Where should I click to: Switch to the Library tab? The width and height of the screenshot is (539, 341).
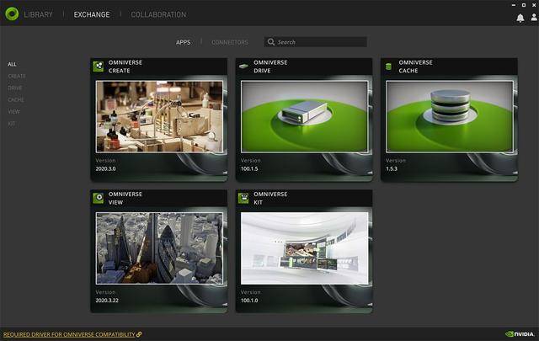click(38, 14)
